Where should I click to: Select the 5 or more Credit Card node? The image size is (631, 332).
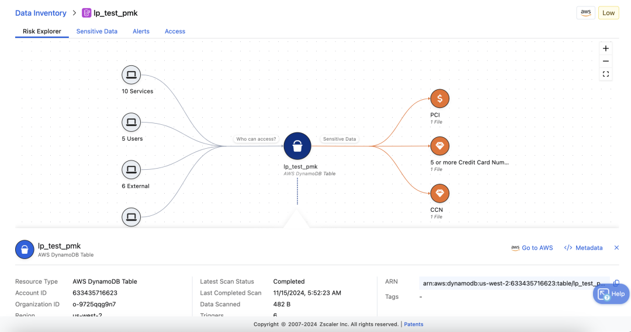(x=439, y=146)
